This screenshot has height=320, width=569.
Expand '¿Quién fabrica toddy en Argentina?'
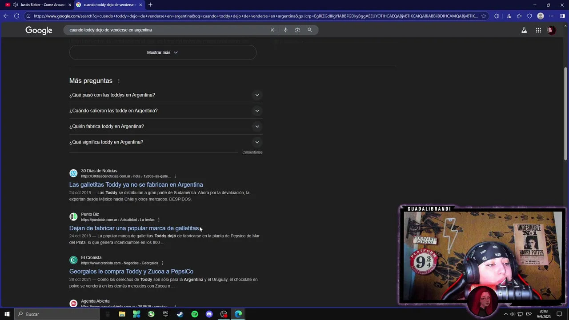click(165, 126)
